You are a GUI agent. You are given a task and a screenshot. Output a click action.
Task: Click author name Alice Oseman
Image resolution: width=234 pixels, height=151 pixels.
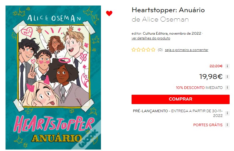(165, 19)
